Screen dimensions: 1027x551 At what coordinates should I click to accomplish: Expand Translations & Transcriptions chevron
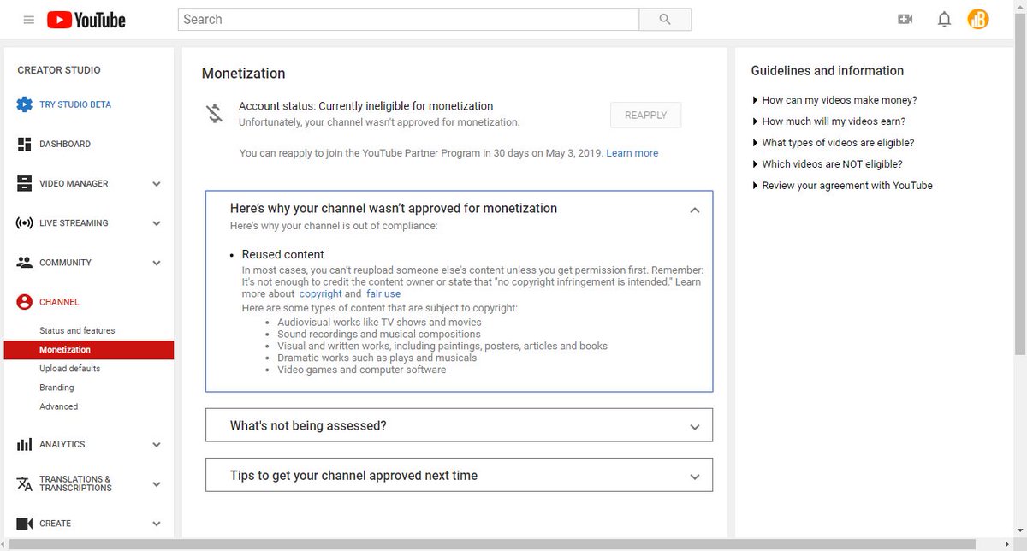click(x=157, y=484)
